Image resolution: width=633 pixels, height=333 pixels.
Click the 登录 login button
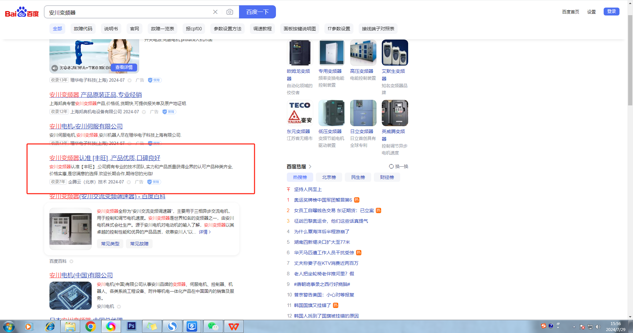[612, 12]
